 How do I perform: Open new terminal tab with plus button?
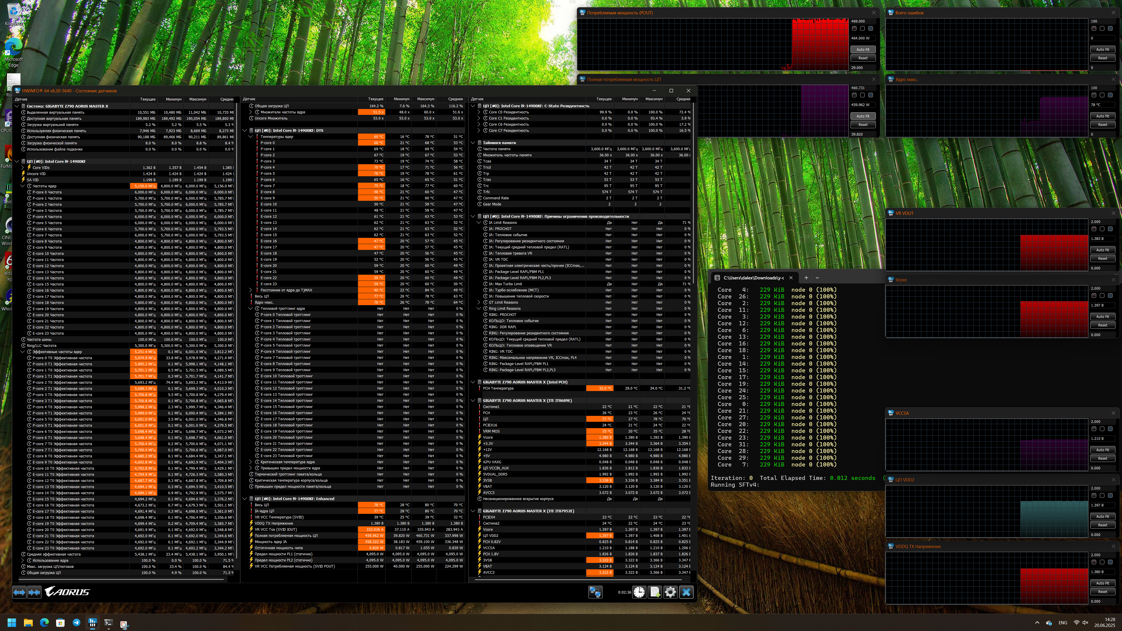[x=806, y=278]
